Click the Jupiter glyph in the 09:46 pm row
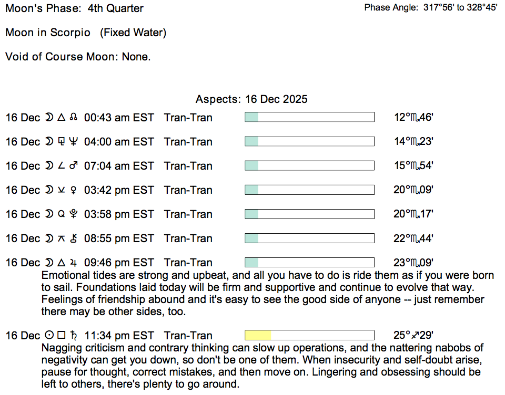This screenshot has width=505, height=395. (x=73, y=263)
